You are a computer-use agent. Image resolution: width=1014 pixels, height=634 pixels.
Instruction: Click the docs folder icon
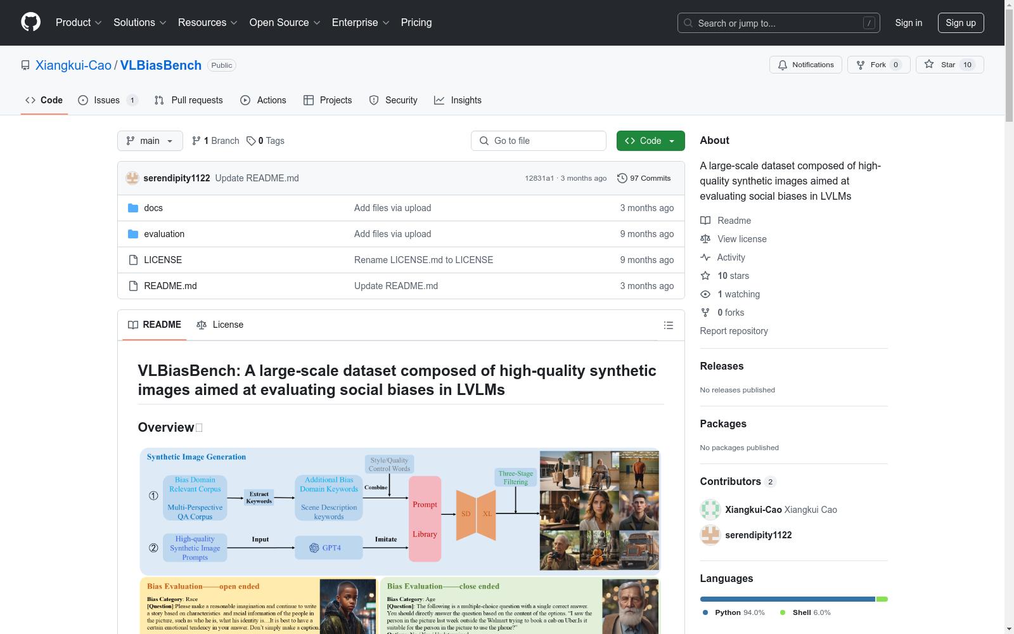[133, 208]
